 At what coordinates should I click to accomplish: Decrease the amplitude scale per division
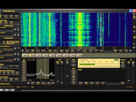tap(15, 35)
